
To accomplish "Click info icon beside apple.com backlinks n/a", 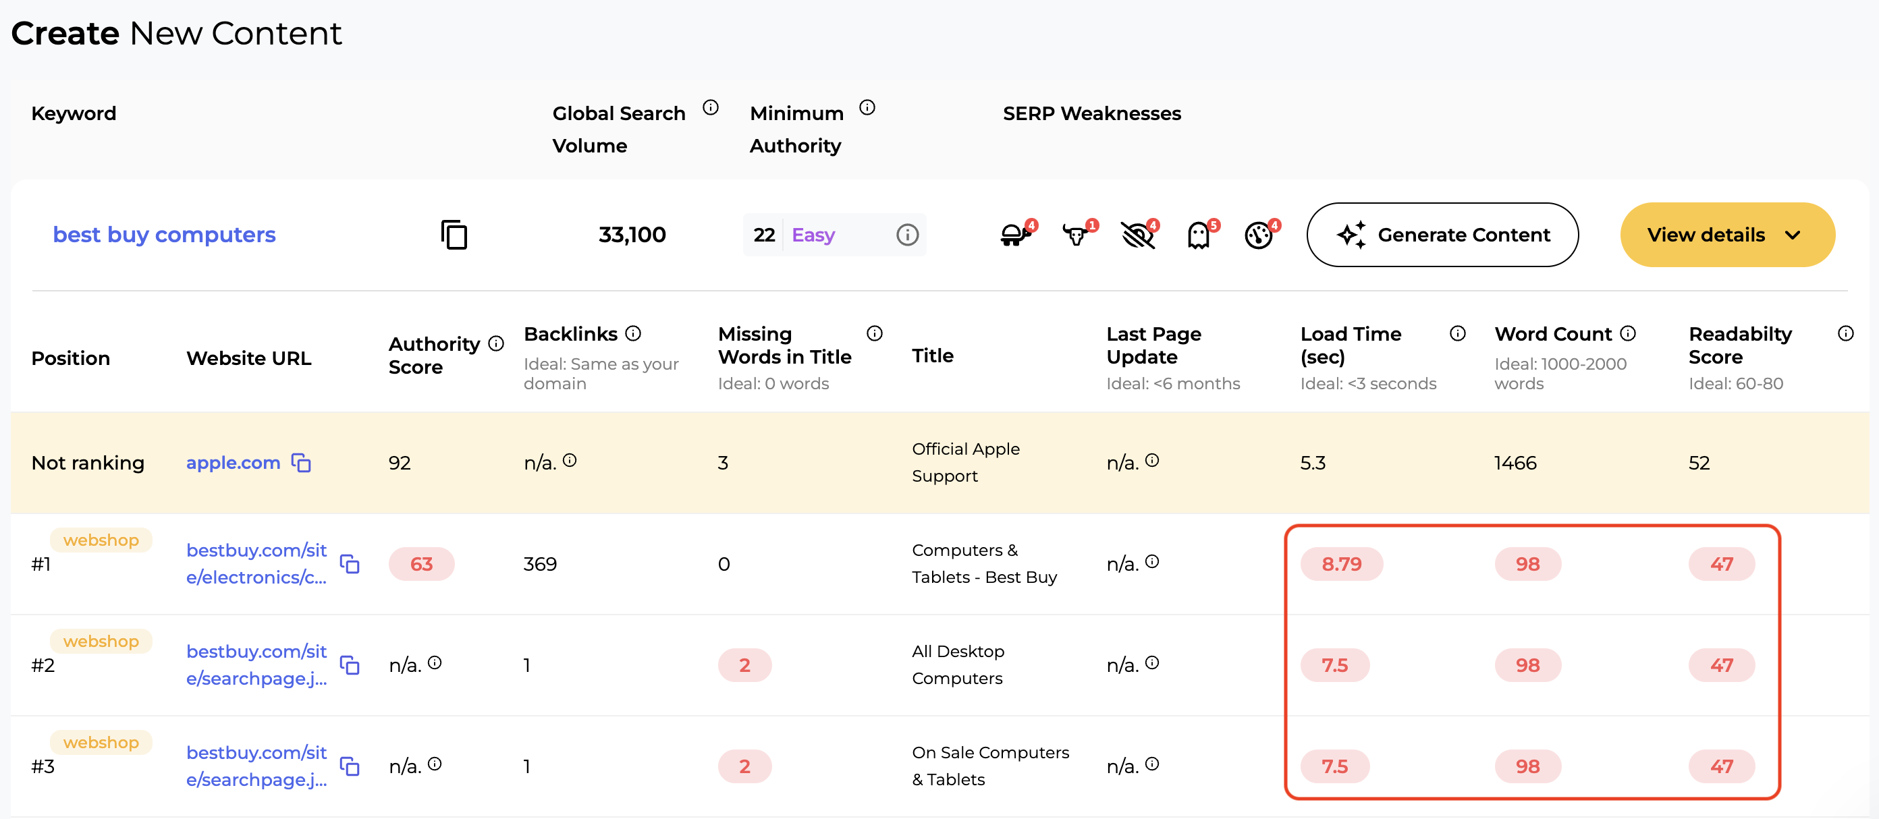I will pyautogui.click(x=570, y=460).
